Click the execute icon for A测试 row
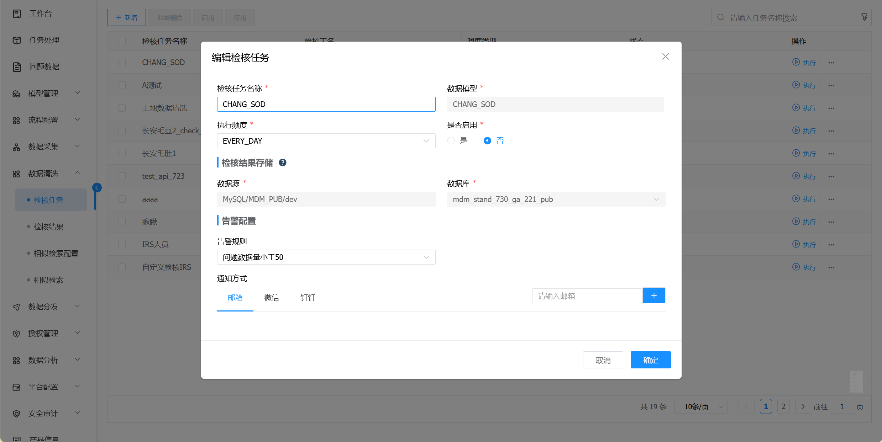 point(796,85)
